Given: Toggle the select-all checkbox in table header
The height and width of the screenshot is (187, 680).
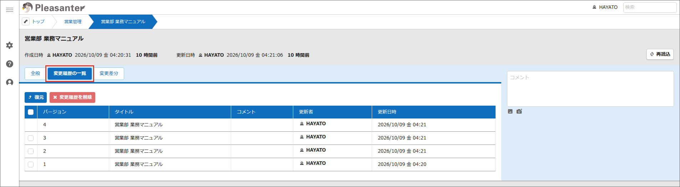Looking at the screenshot, I should coord(31,112).
